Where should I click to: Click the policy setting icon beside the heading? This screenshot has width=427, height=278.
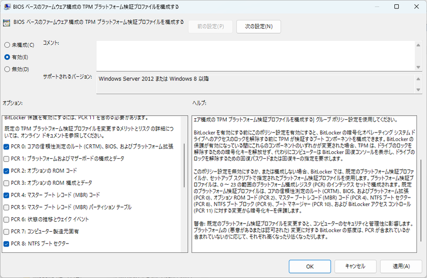pos(6,23)
